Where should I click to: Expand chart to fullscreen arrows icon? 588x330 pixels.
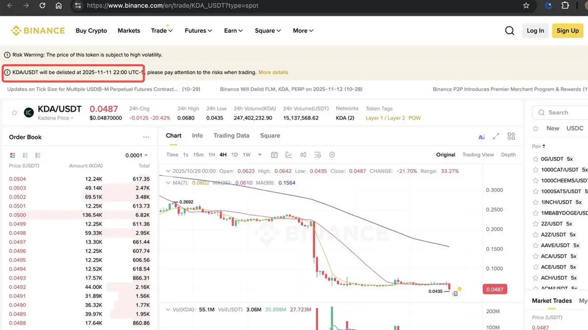pyautogui.click(x=496, y=136)
